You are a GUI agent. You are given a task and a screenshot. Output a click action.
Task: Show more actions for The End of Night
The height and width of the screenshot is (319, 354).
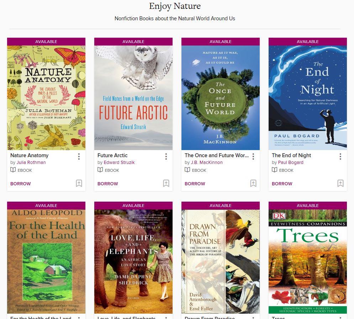coord(340,156)
